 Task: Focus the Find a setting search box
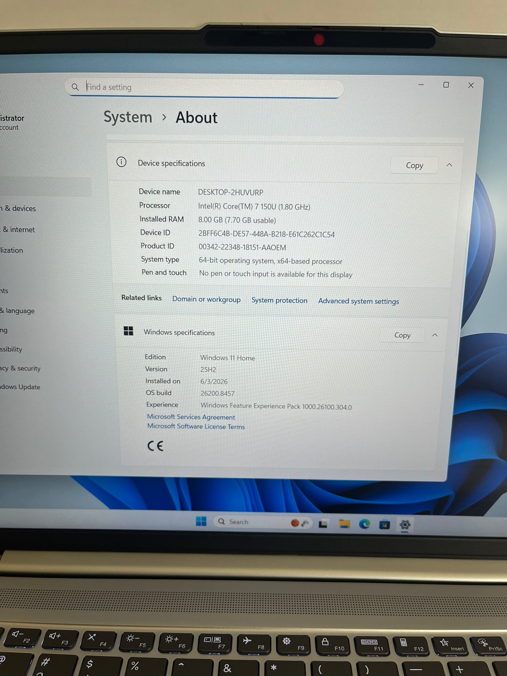(x=204, y=87)
